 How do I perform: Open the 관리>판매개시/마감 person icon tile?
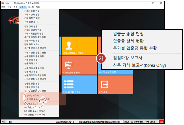[x=79, y=46]
